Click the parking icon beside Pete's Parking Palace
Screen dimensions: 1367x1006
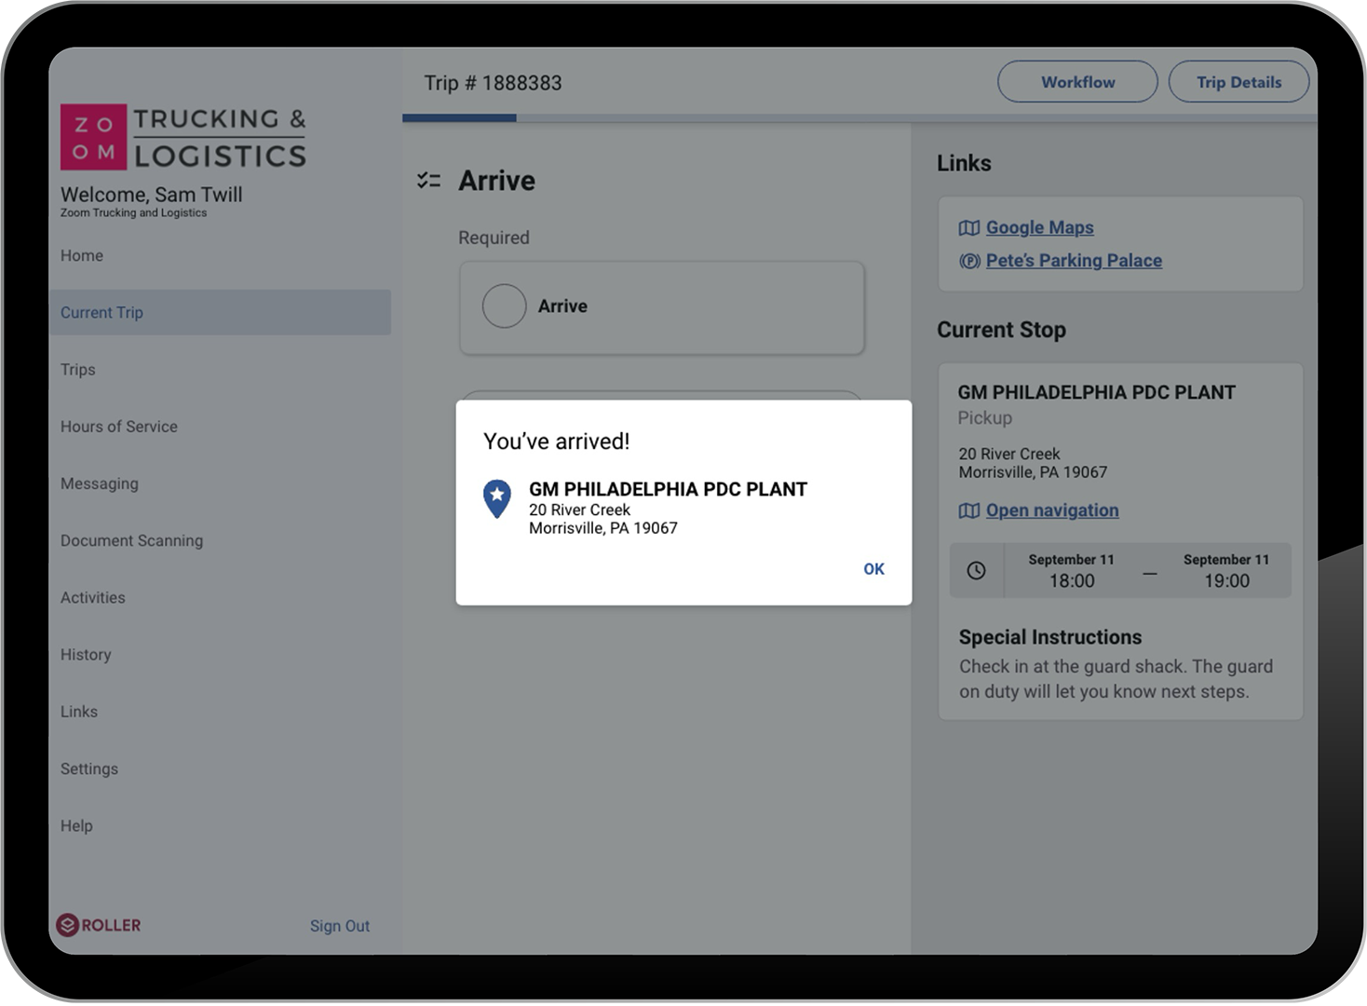coord(968,262)
